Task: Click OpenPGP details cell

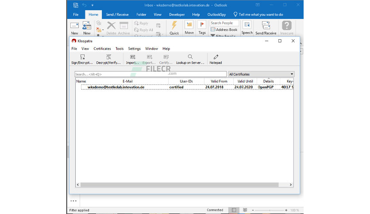Action: tap(266, 87)
